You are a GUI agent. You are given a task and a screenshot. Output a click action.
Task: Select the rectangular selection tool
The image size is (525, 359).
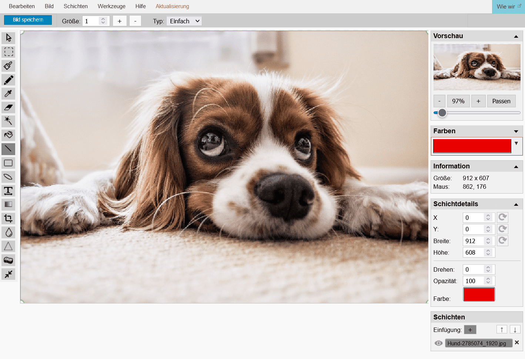click(8, 52)
